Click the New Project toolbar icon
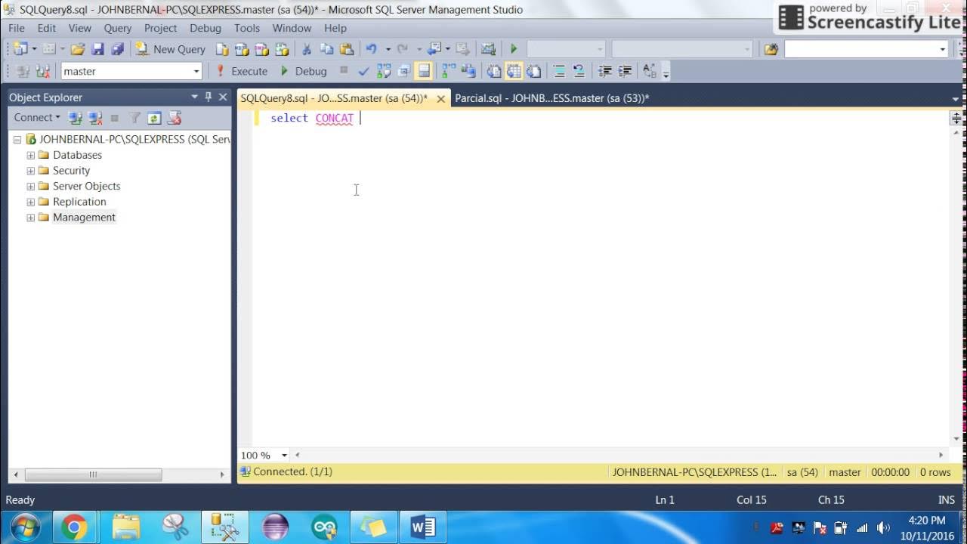The height and width of the screenshot is (544, 967). coord(20,49)
